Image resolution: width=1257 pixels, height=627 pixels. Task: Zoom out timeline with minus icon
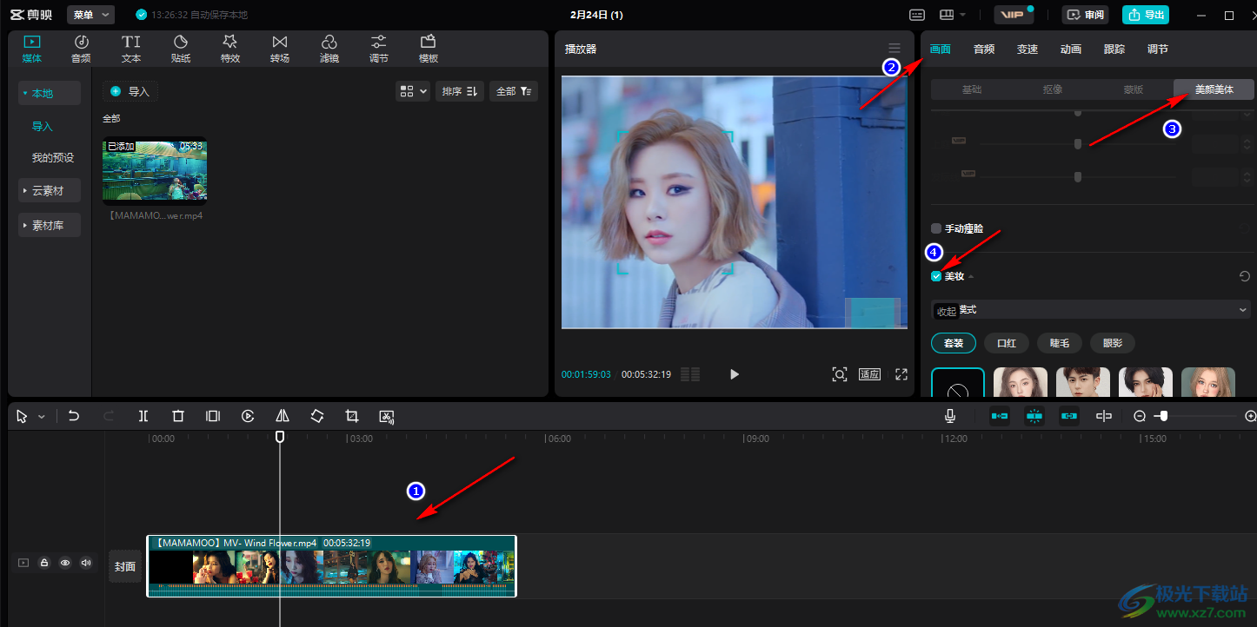1140,416
